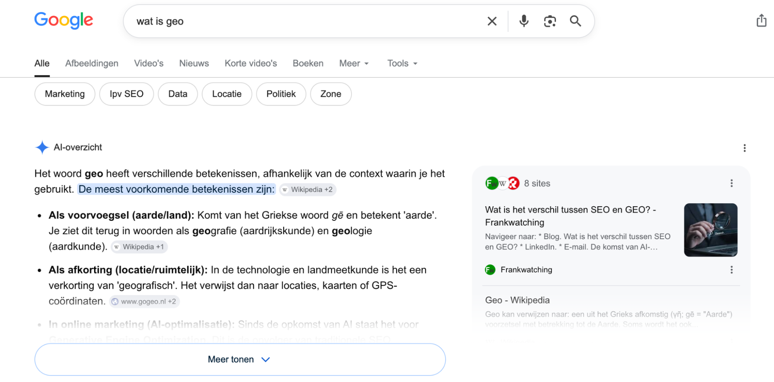774x382 pixels.
Task: Open three-dot menu next to 8 sites
Action: (x=731, y=183)
